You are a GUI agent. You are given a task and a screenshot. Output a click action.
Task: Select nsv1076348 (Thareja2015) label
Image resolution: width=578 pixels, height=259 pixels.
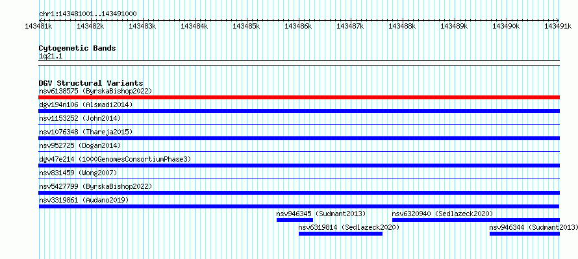click(86, 132)
